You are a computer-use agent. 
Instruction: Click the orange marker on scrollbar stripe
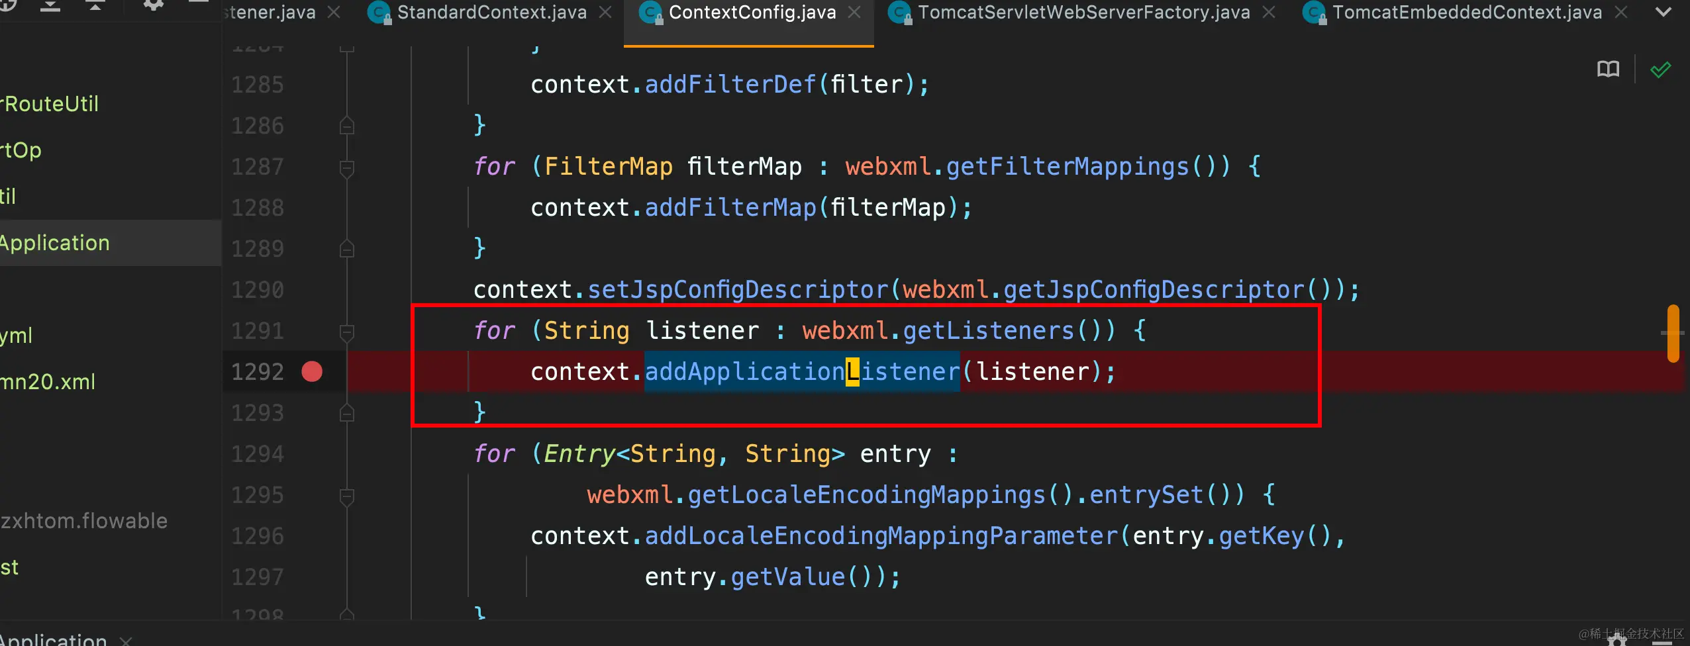1673,333
